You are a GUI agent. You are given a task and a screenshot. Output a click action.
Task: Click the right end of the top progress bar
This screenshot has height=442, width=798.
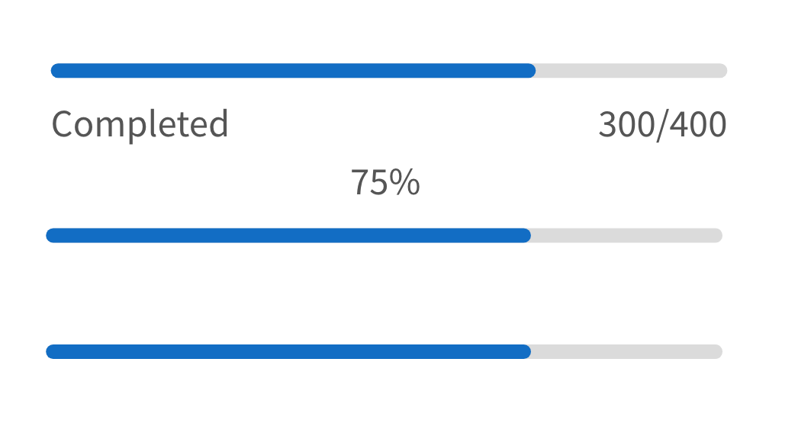point(722,71)
